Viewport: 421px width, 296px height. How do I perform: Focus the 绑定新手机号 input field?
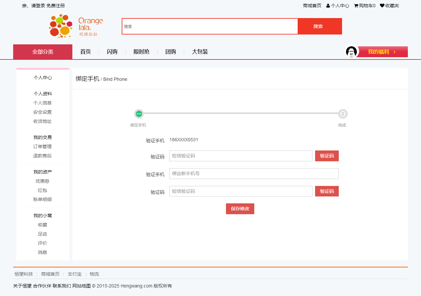pyautogui.click(x=254, y=174)
